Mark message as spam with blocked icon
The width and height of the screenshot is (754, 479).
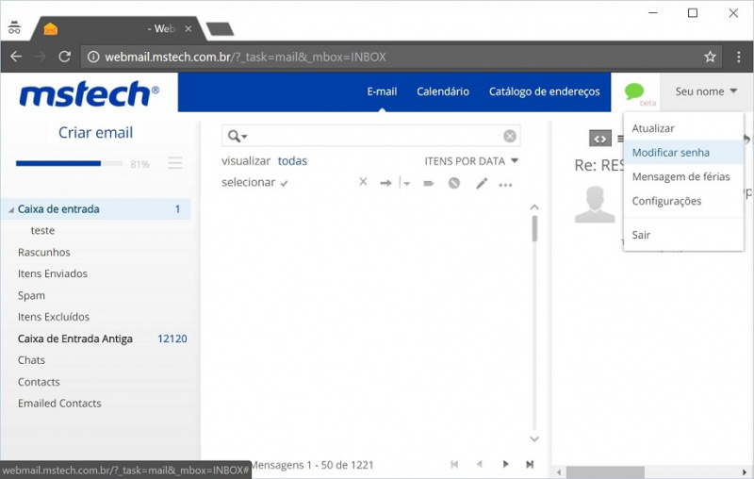(x=454, y=183)
